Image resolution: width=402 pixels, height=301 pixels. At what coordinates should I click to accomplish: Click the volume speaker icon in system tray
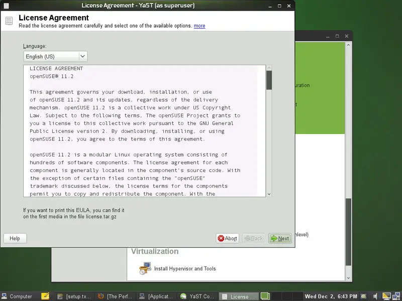click(375, 296)
